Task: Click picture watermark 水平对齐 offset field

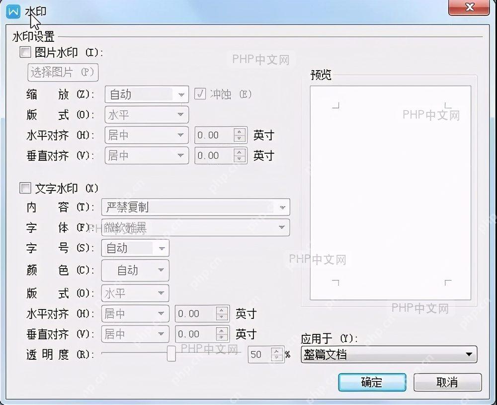Action: (214, 135)
